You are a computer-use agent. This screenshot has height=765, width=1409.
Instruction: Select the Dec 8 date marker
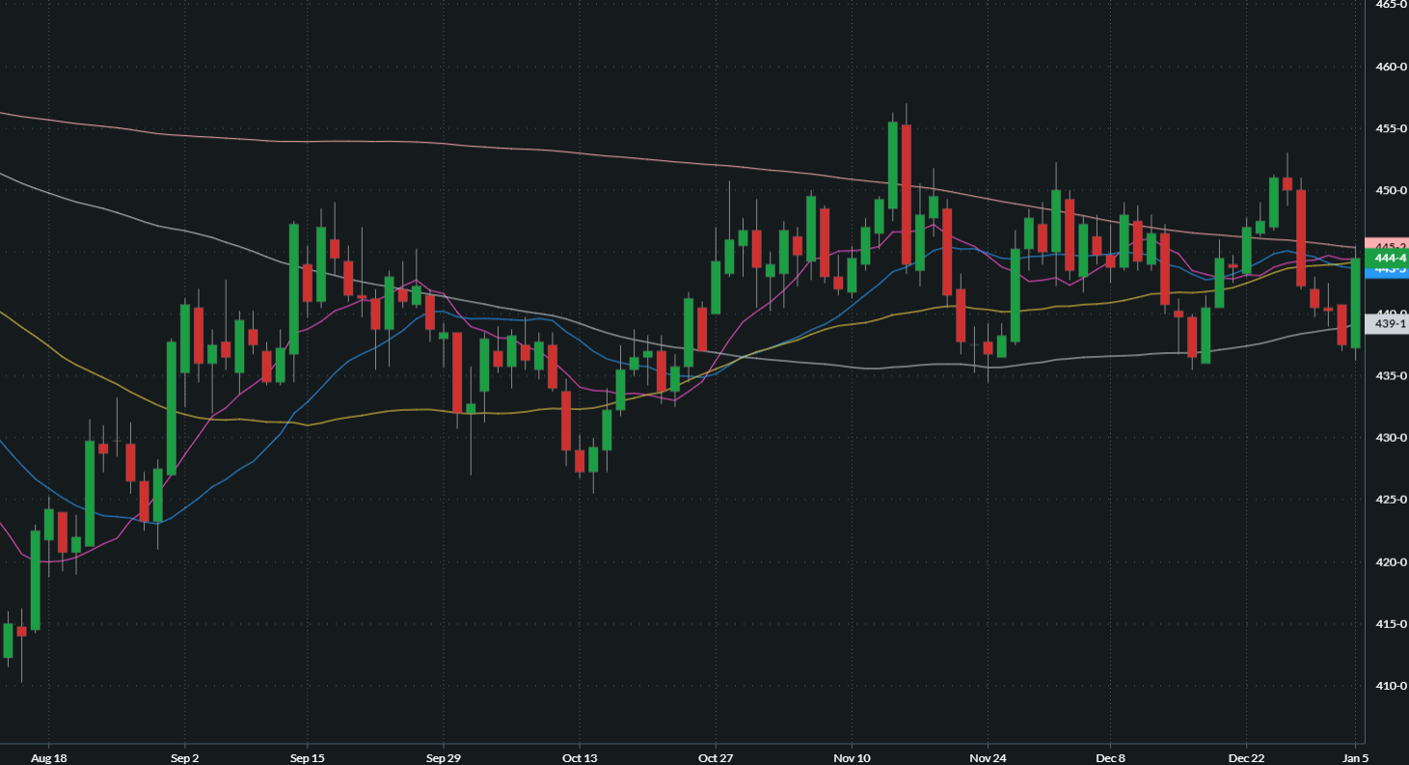click(x=1111, y=758)
